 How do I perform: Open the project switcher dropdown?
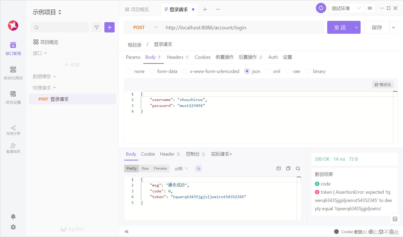47,12
